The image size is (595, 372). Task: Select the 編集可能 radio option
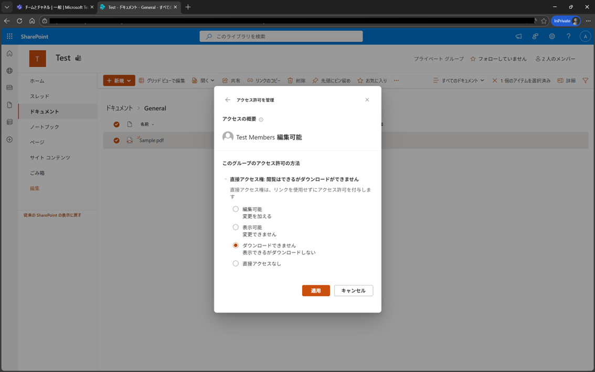click(236, 209)
